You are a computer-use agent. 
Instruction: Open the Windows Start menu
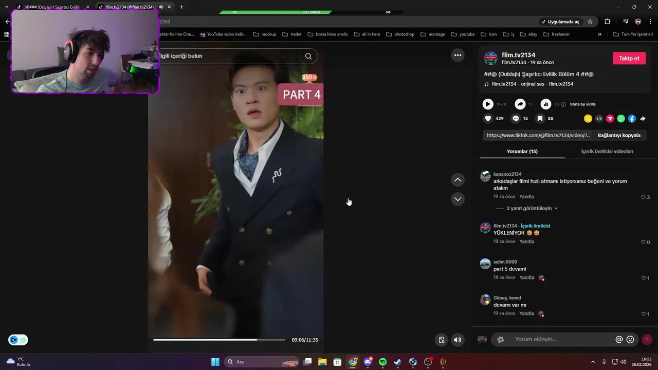[x=215, y=362]
